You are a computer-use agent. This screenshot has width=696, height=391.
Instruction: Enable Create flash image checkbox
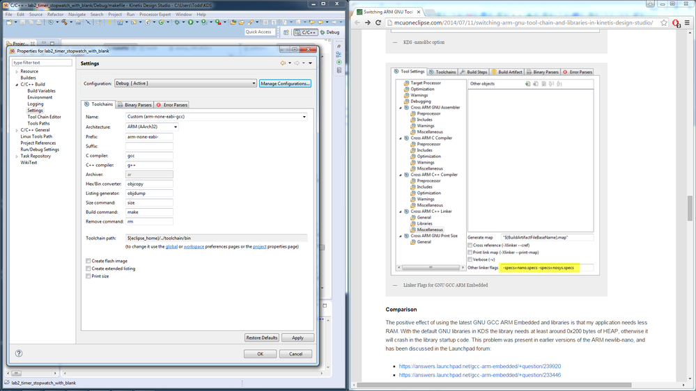(x=88, y=261)
